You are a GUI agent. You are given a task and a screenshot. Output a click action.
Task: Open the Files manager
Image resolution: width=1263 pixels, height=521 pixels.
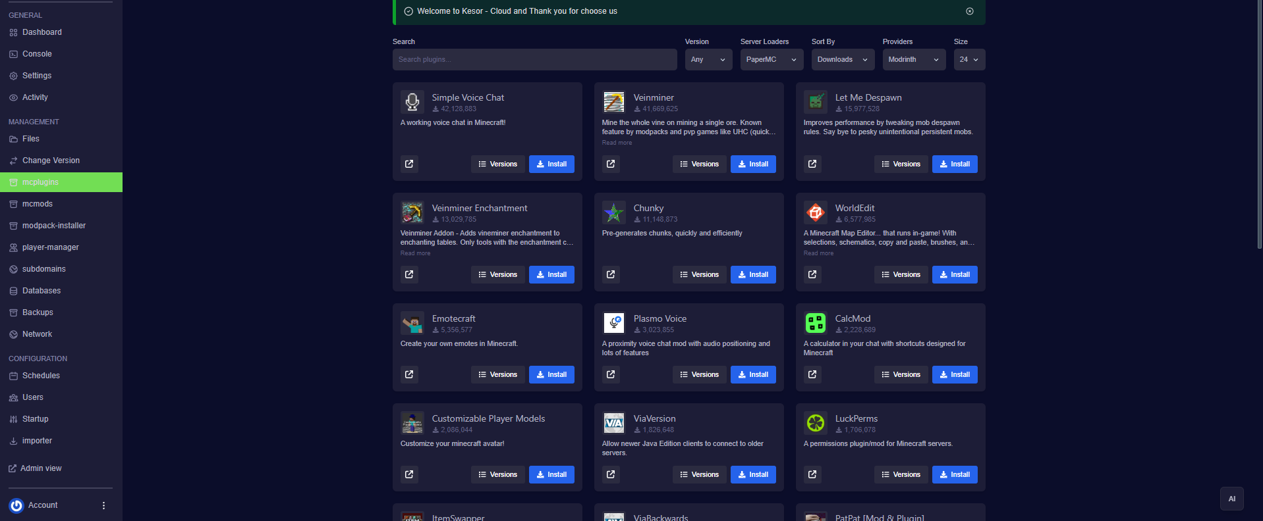click(61, 139)
